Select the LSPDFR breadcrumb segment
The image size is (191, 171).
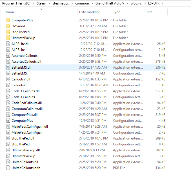point(154,3)
